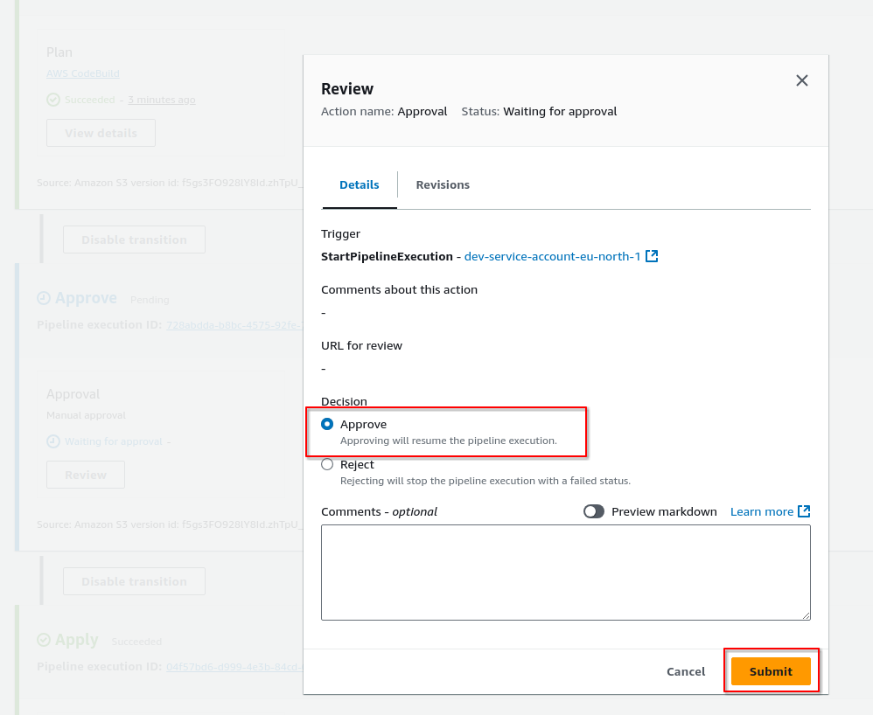This screenshot has height=715, width=873.
Task: Click external link icon beside Learn more
Action: 804,511
